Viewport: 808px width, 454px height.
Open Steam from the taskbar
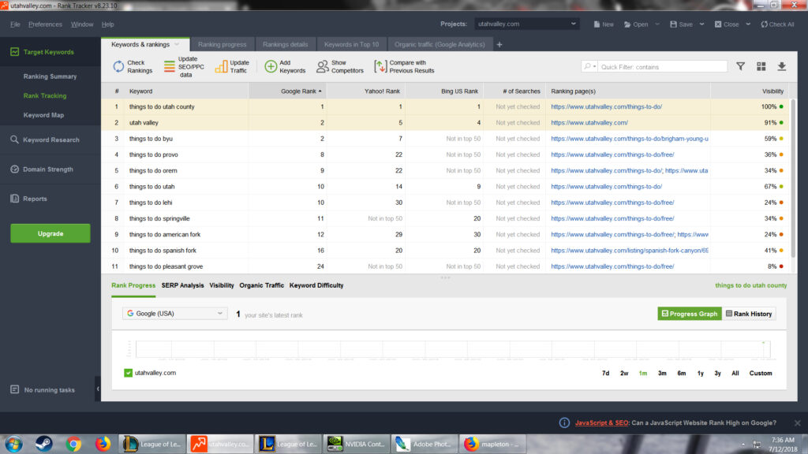click(x=44, y=444)
